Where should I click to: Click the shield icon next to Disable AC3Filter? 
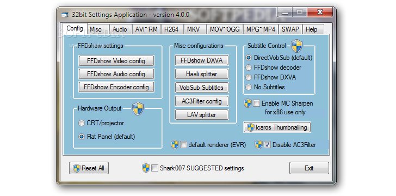click(x=258, y=145)
